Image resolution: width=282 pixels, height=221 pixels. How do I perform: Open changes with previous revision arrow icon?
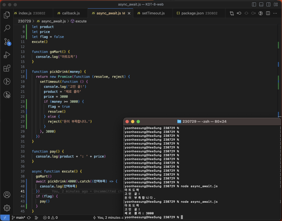pos(239,13)
